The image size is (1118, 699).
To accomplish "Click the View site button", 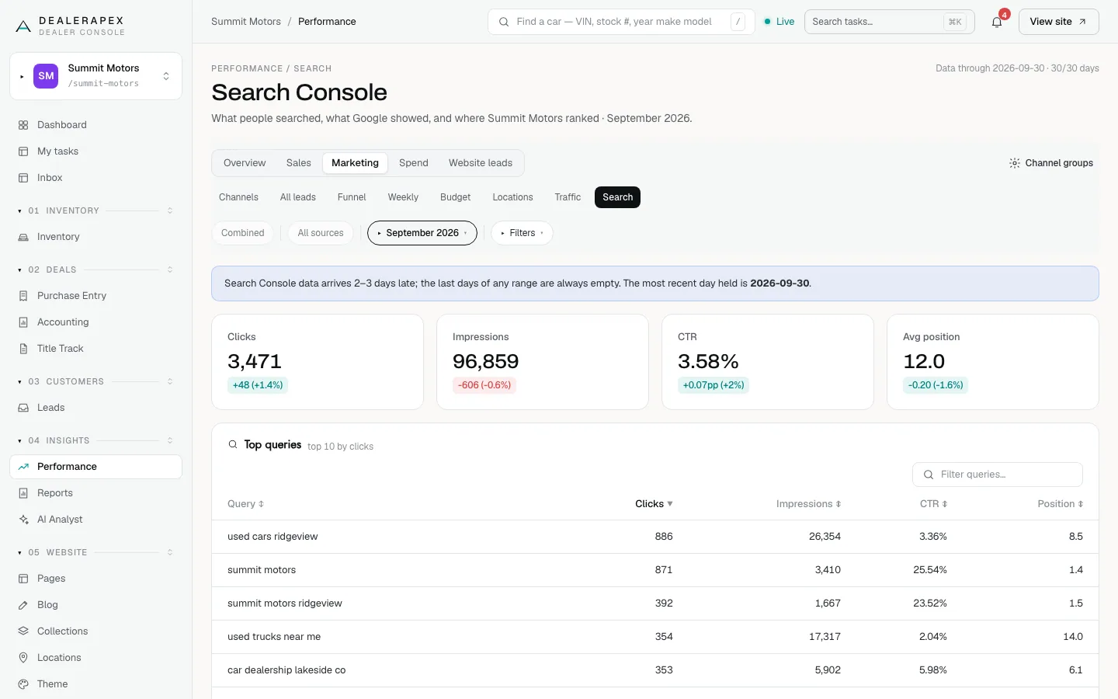I will [1058, 22].
